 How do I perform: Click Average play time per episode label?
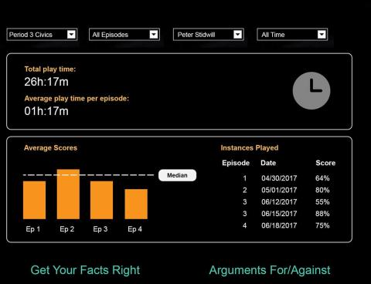[77, 99]
